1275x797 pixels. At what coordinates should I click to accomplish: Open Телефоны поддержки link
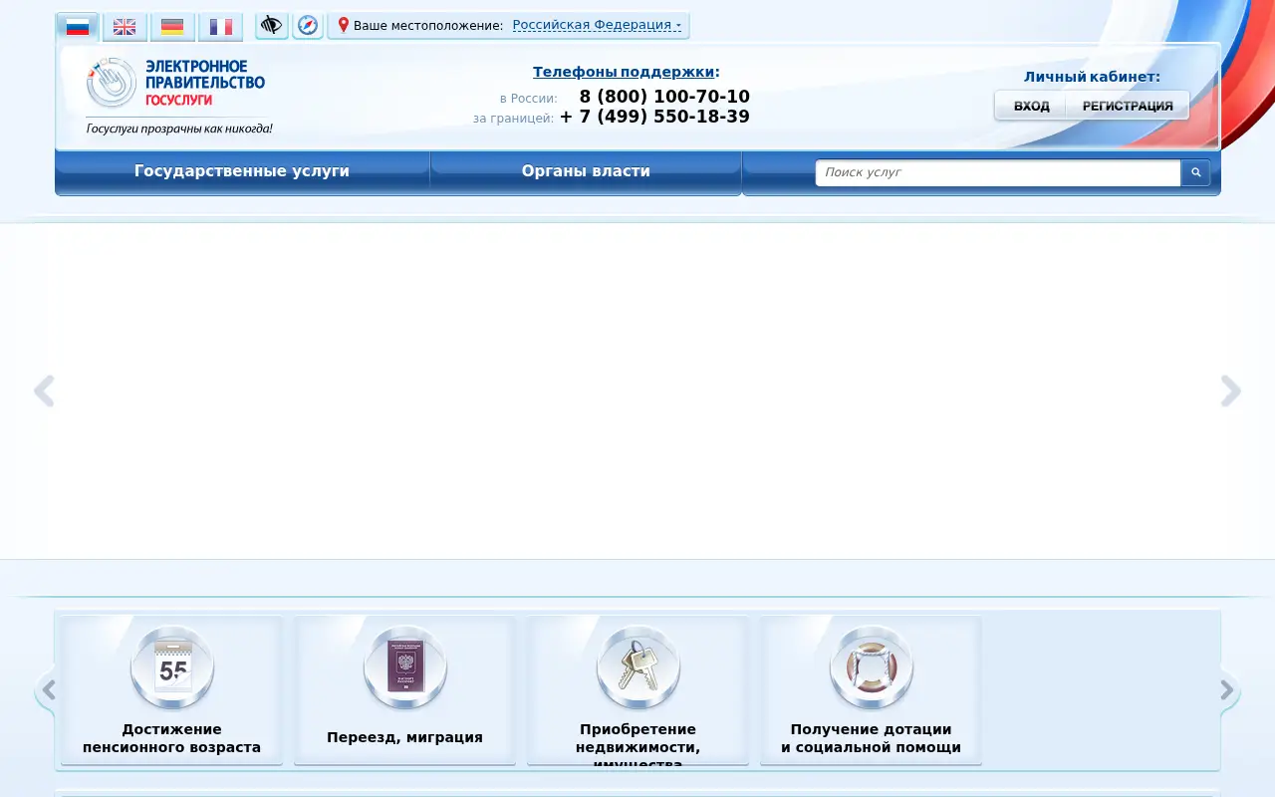click(624, 72)
